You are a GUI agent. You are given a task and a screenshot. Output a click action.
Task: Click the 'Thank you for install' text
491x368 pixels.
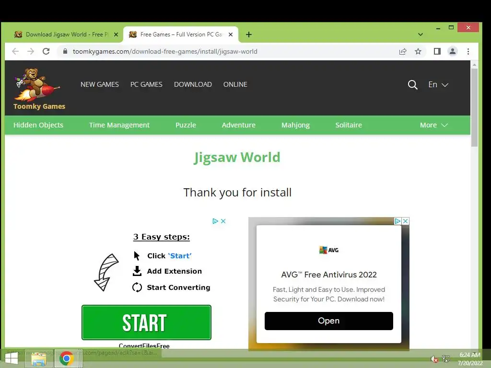click(237, 193)
